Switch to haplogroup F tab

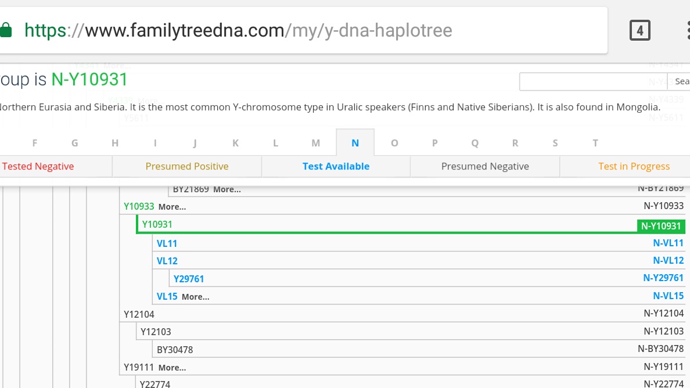[35, 143]
